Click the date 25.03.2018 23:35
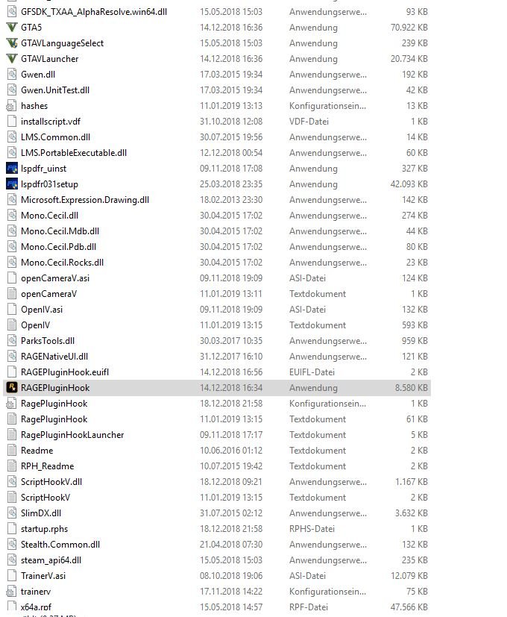This screenshot has width=507, height=617. (x=231, y=184)
